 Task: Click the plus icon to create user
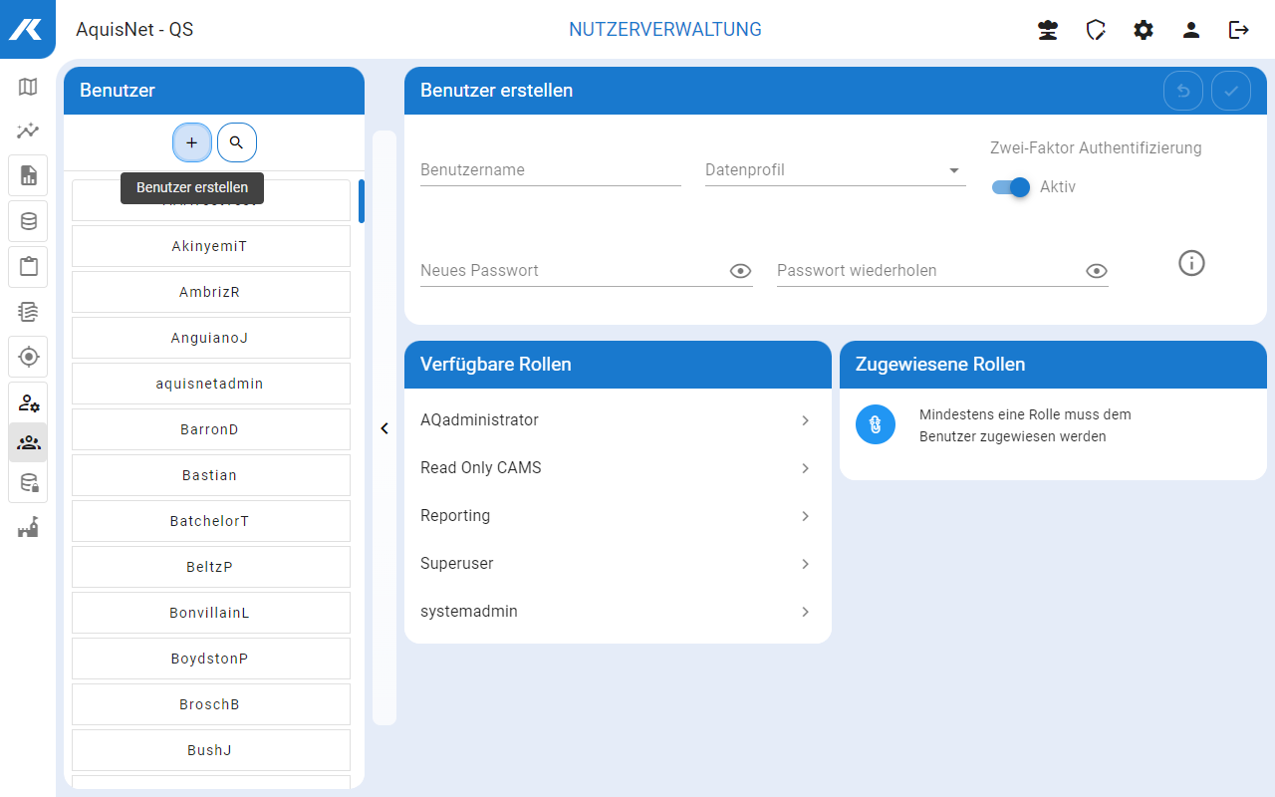pyautogui.click(x=192, y=142)
